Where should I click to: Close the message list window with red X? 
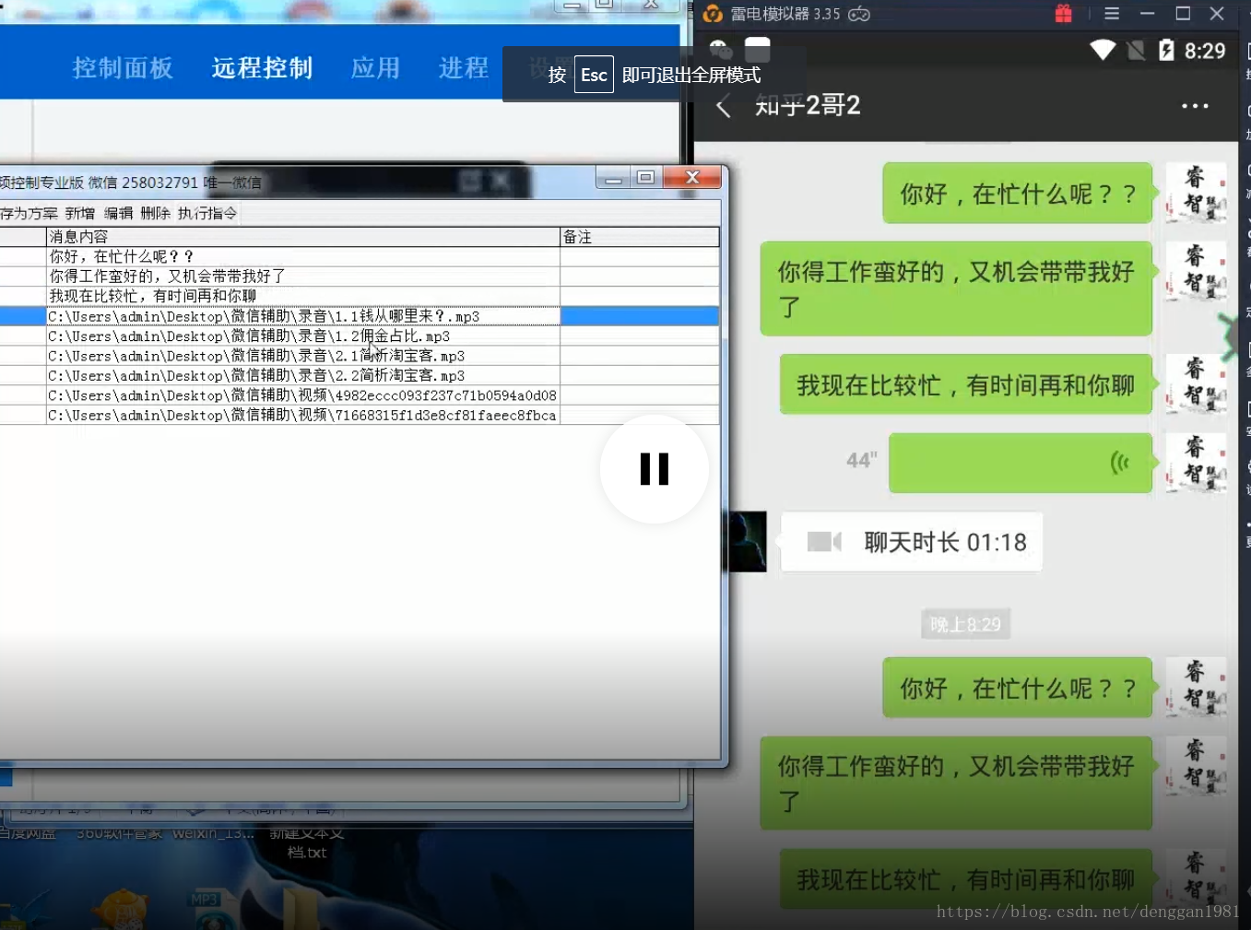pyautogui.click(x=692, y=177)
